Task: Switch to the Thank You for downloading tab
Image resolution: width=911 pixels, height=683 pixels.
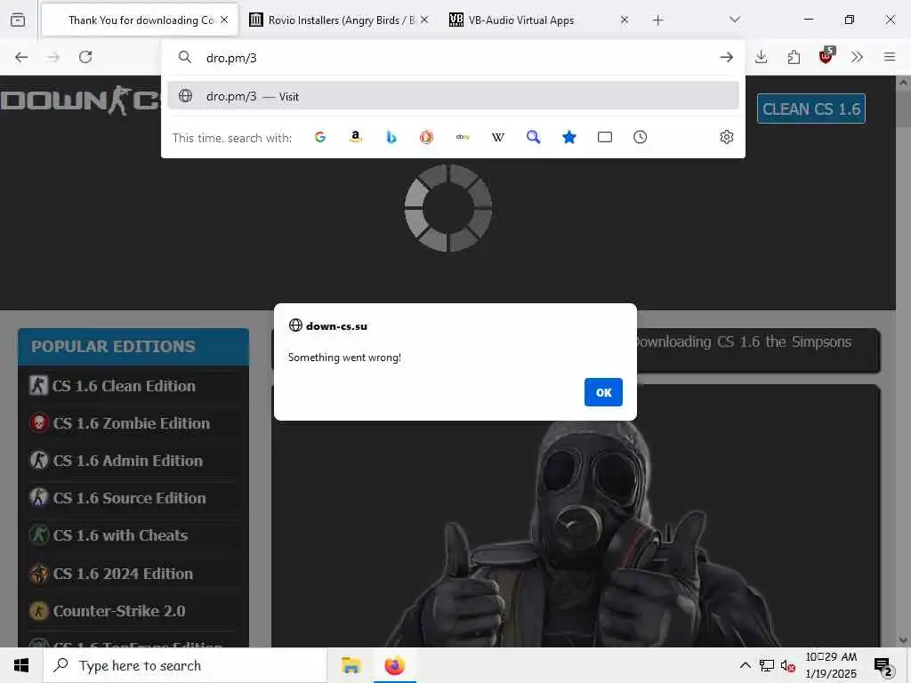Action: (140, 20)
